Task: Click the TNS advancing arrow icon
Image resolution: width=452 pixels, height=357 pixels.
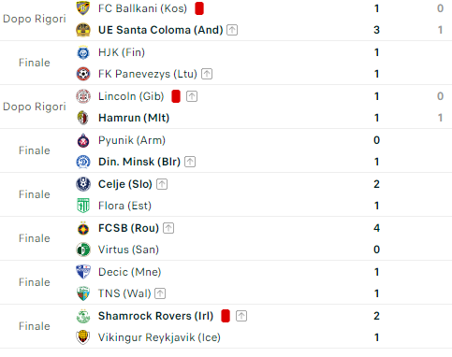Action: click(x=160, y=293)
